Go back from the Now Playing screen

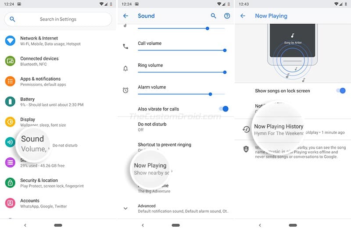tap(243, 16)
